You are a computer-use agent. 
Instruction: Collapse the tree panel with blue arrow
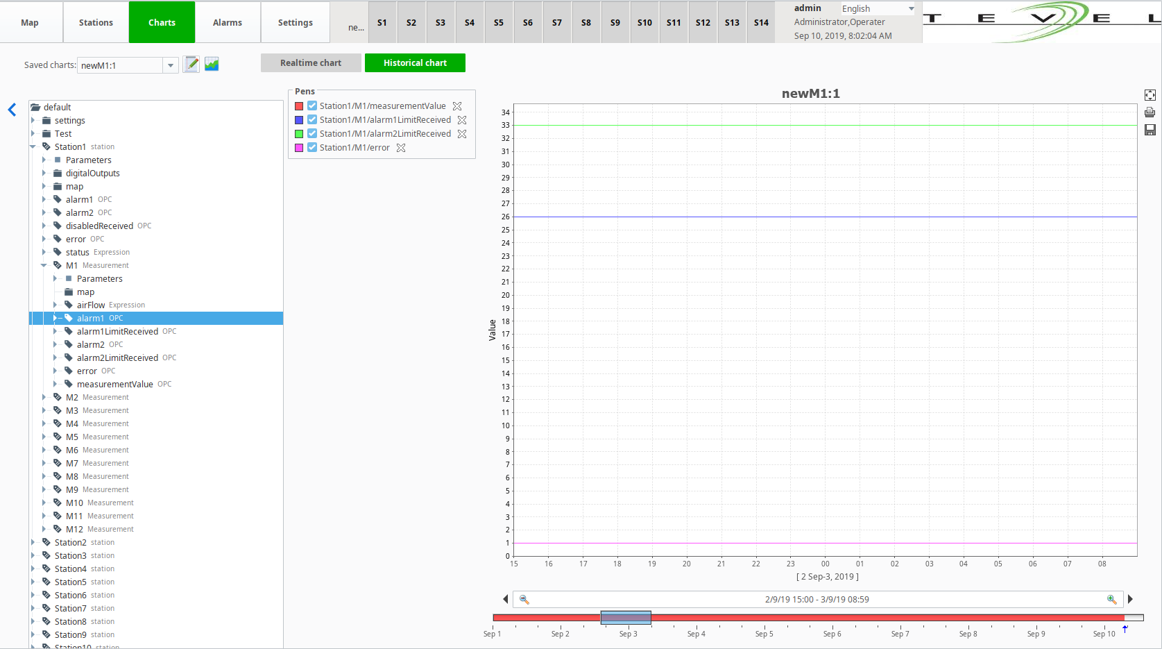(12, 110)
